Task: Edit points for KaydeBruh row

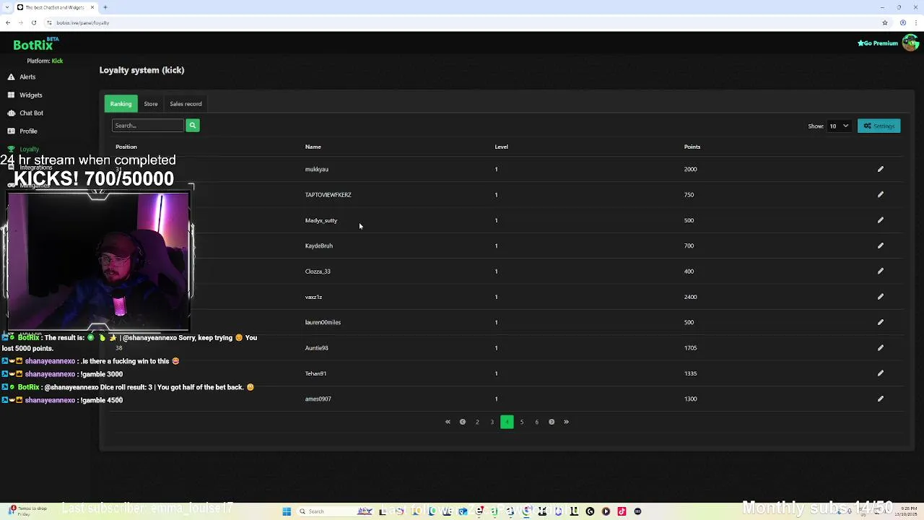Action: point(880,246)
